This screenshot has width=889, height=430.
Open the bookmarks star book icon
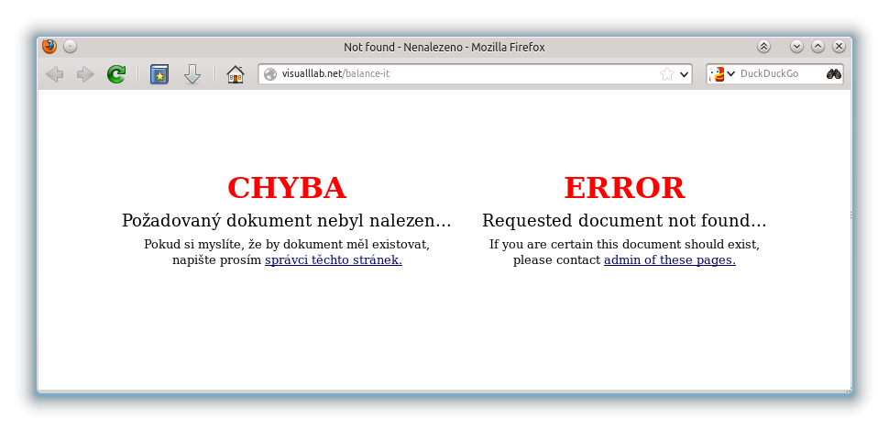159,74
